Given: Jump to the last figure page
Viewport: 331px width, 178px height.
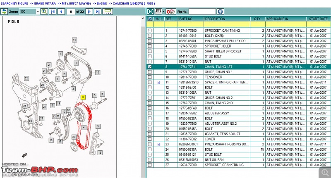Looking at the screenshot, I should [98, 12].
